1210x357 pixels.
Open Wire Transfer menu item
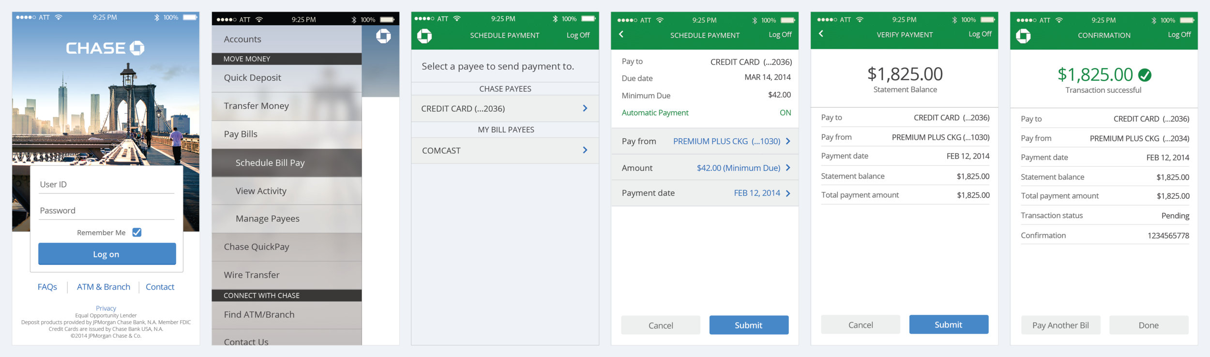[287, 275]
